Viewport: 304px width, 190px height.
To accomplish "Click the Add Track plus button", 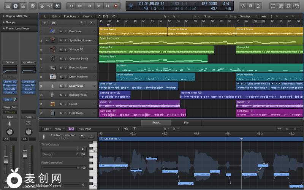I will 44,23.
